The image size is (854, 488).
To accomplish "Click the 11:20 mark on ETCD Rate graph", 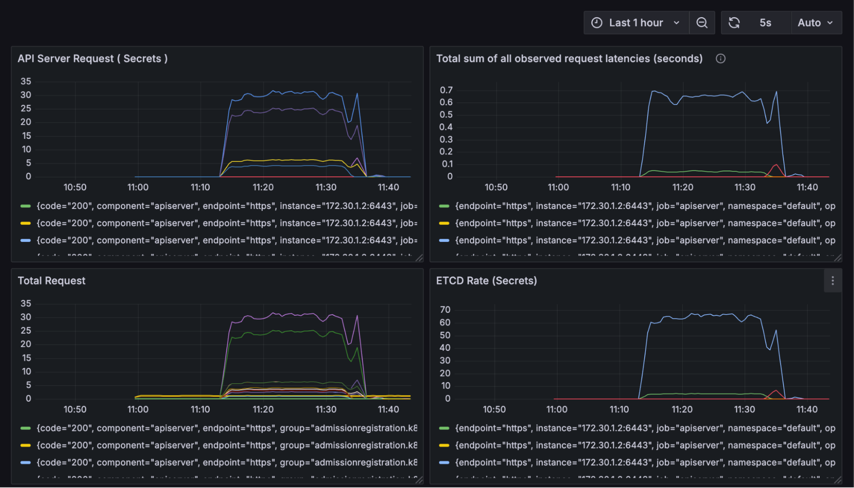I will (x=682, y=409).
